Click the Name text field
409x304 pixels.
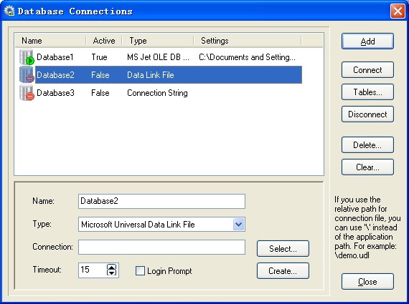(x=161, y=201)
